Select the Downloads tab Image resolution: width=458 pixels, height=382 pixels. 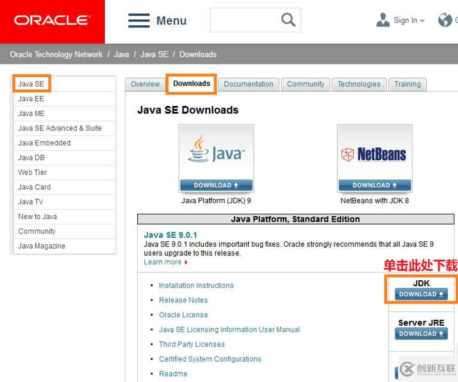192,84
